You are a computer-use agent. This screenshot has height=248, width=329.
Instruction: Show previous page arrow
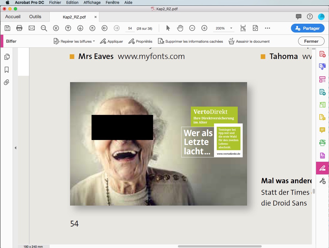point(68,28)
